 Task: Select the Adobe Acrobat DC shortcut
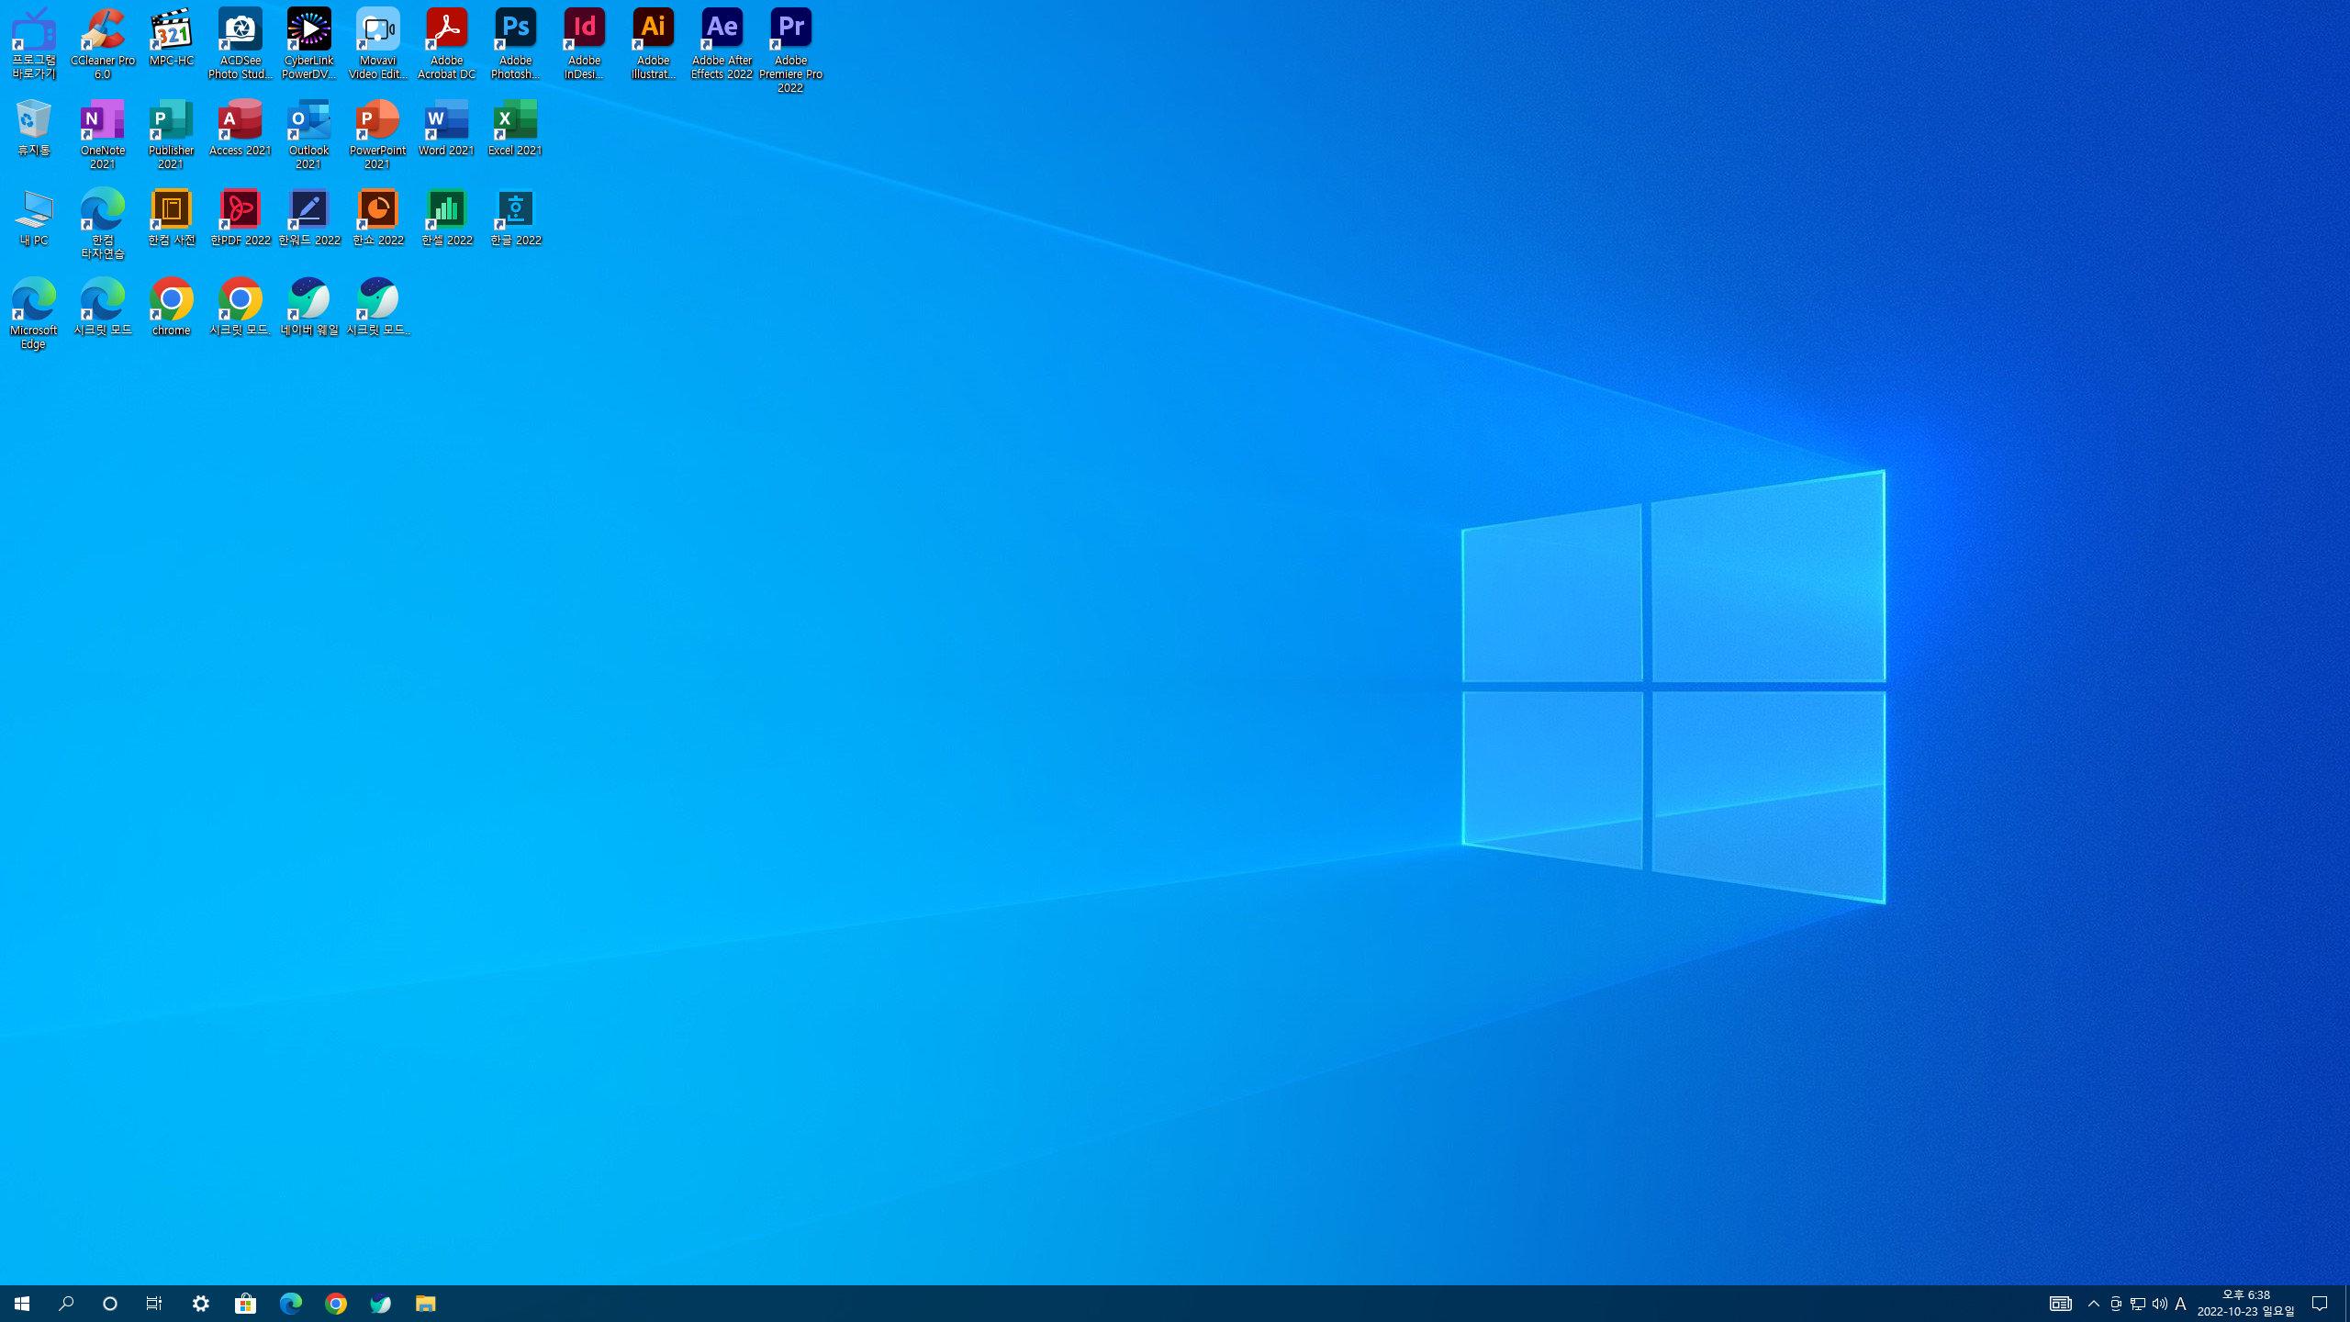click(x=447, y=43)
